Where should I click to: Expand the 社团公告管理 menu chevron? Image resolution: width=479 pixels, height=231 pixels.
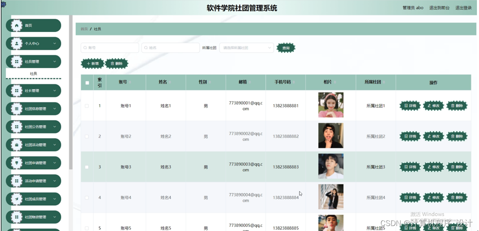tap(55, 127)
